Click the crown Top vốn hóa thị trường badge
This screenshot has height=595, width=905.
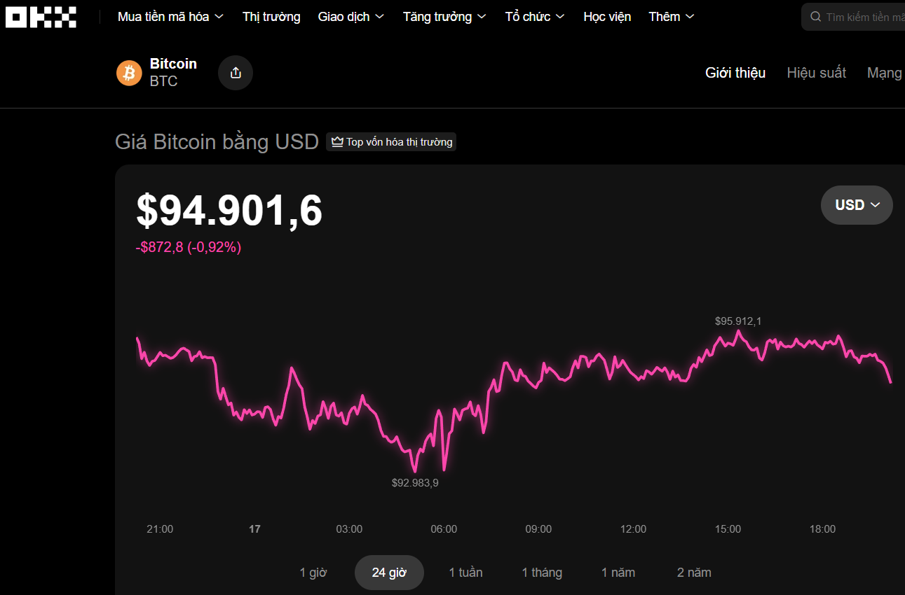(x=391, y=142)
